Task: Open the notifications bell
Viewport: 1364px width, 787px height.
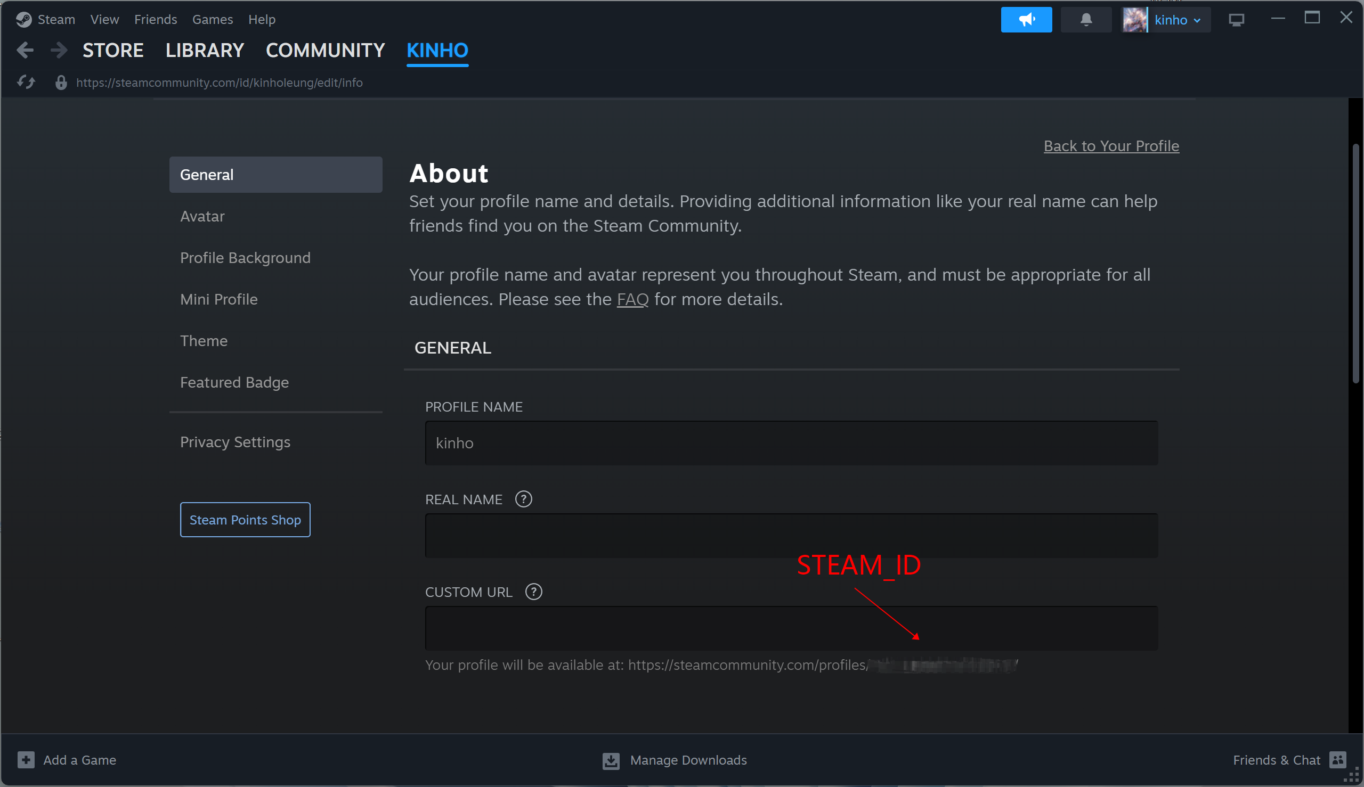Action: coord(1085,20)
